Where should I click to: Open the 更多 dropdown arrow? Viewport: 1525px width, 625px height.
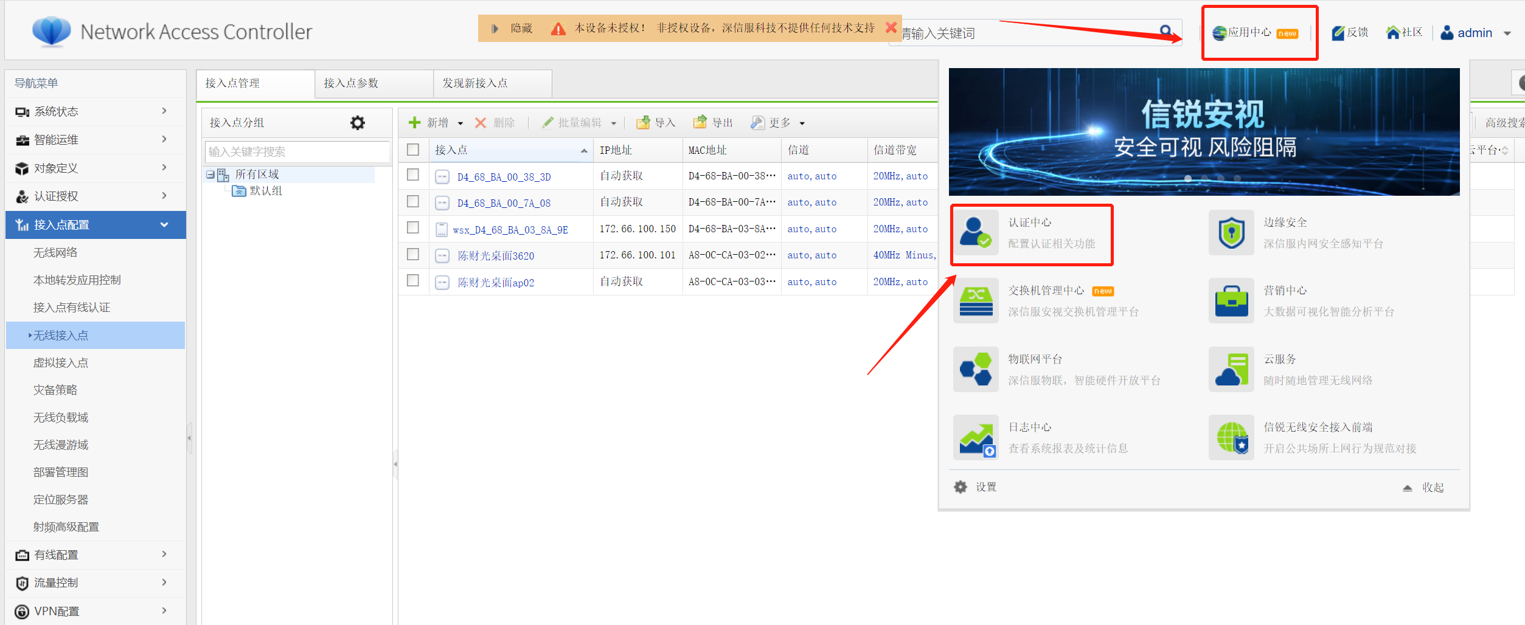(802, 123)
